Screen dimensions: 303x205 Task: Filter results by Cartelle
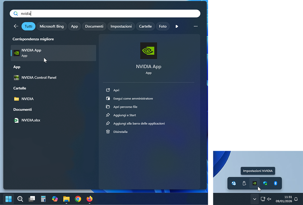point(145,26)
